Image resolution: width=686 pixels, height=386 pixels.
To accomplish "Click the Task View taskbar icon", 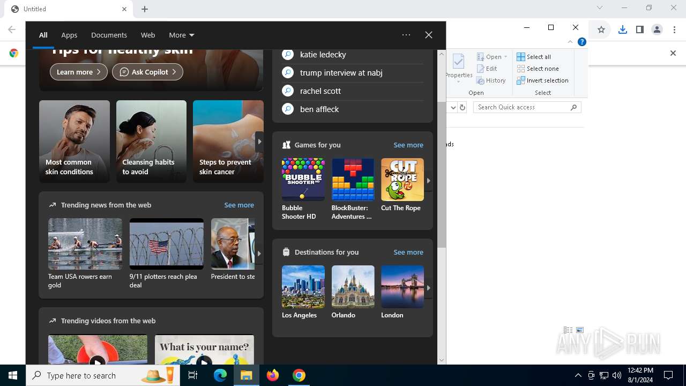I will pos(193,375).
